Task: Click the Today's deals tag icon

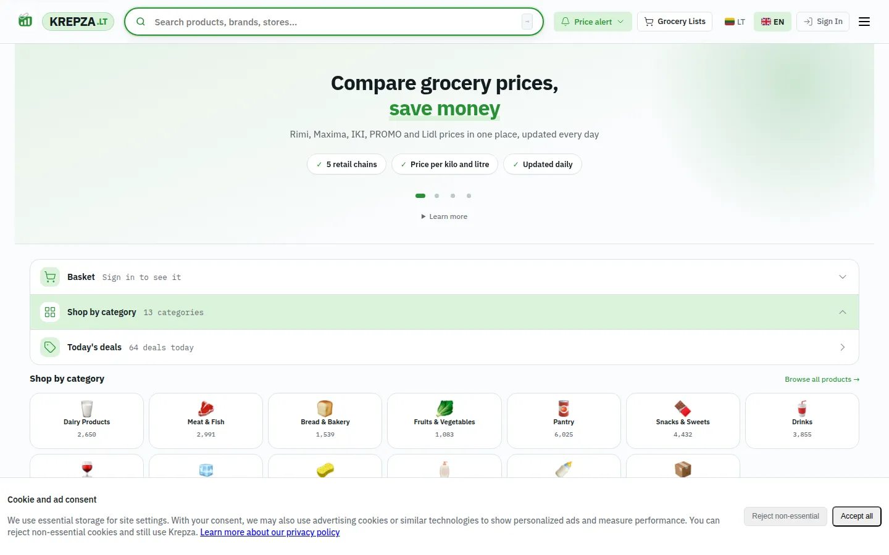Action: (50, 347)
